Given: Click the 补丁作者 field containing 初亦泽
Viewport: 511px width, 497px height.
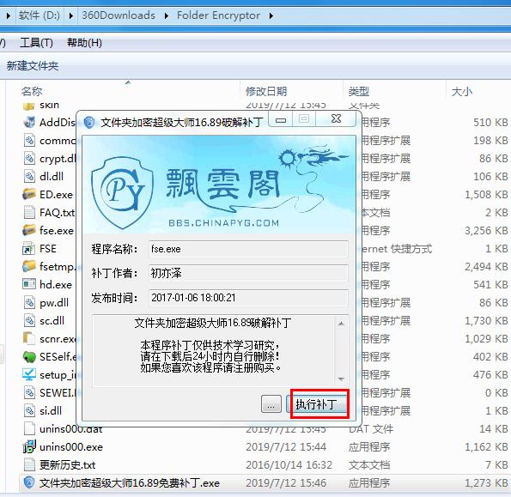Looking at the screenshot, I should pyautogui.click(x=248, y=273).
